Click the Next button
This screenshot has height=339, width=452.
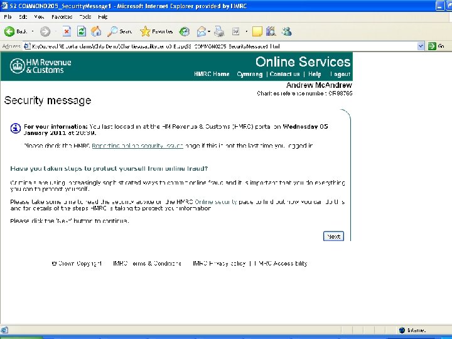[333, 237]
